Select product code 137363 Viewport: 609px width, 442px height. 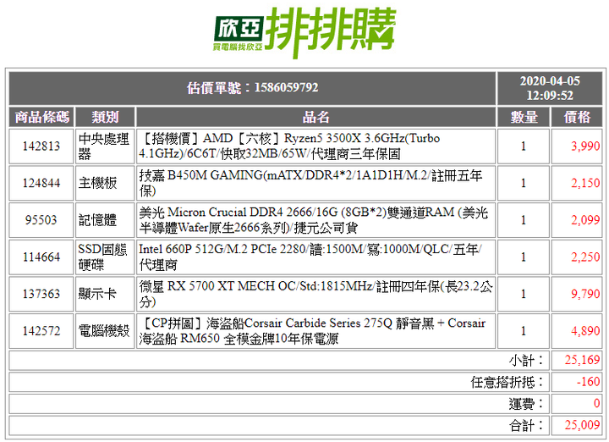[41, 294]
